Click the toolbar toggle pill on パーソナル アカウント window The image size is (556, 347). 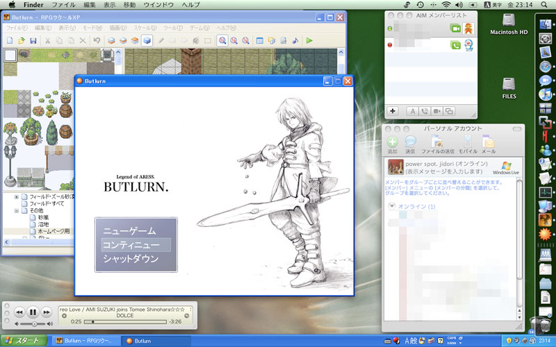516,129
